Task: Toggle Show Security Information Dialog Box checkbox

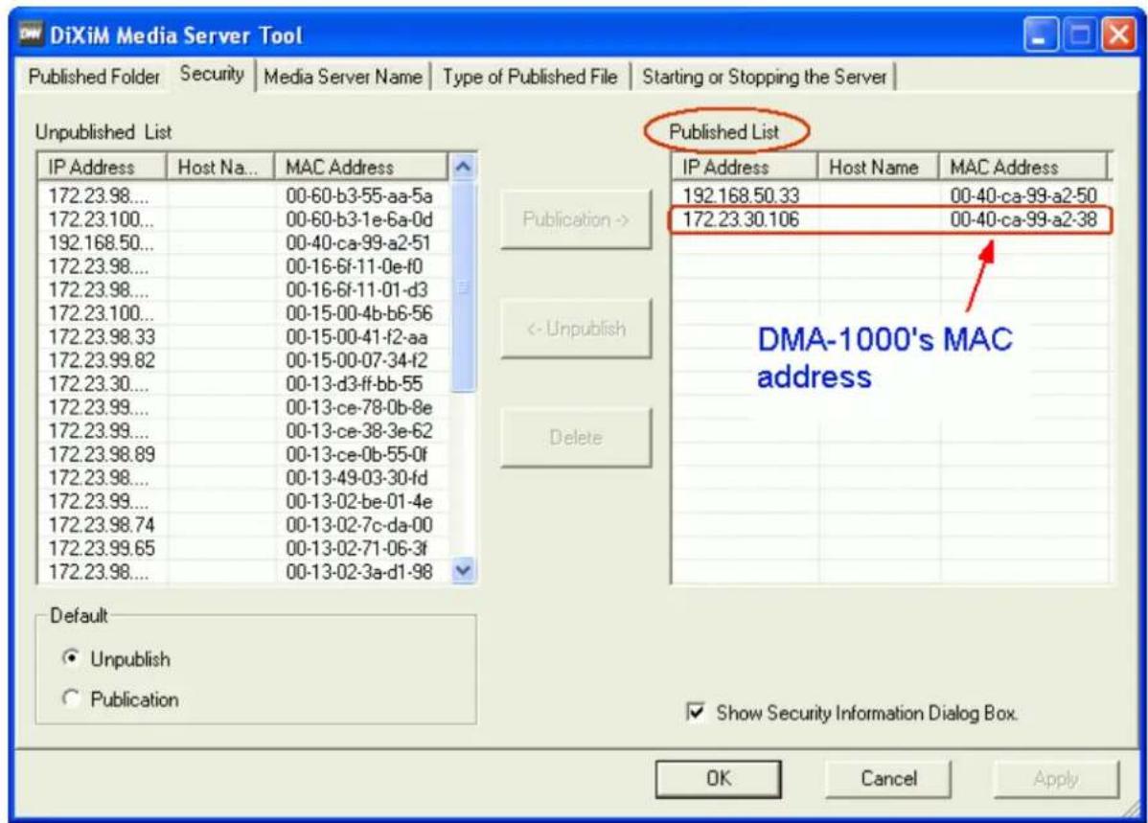Action: click(695, 712)
